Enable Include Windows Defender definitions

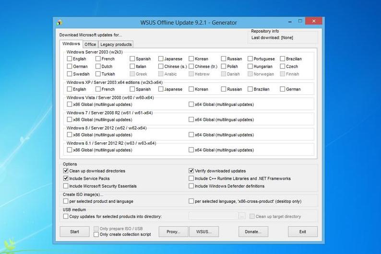(191, 186)
